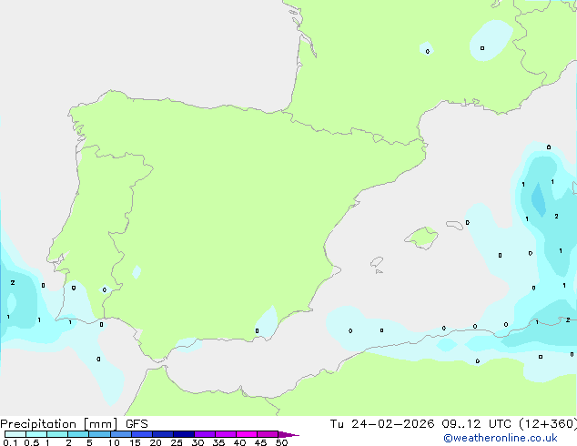Select the 30 mm purple legend swatch
Screen dimensions: 577x446
point(205,434)
